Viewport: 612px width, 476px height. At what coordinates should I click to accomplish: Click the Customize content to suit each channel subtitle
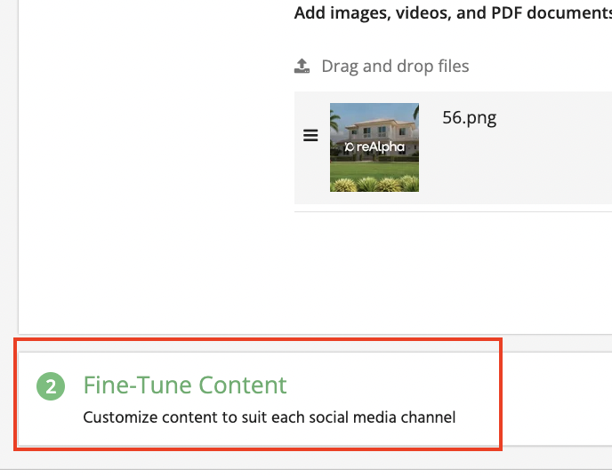[269, 416]
